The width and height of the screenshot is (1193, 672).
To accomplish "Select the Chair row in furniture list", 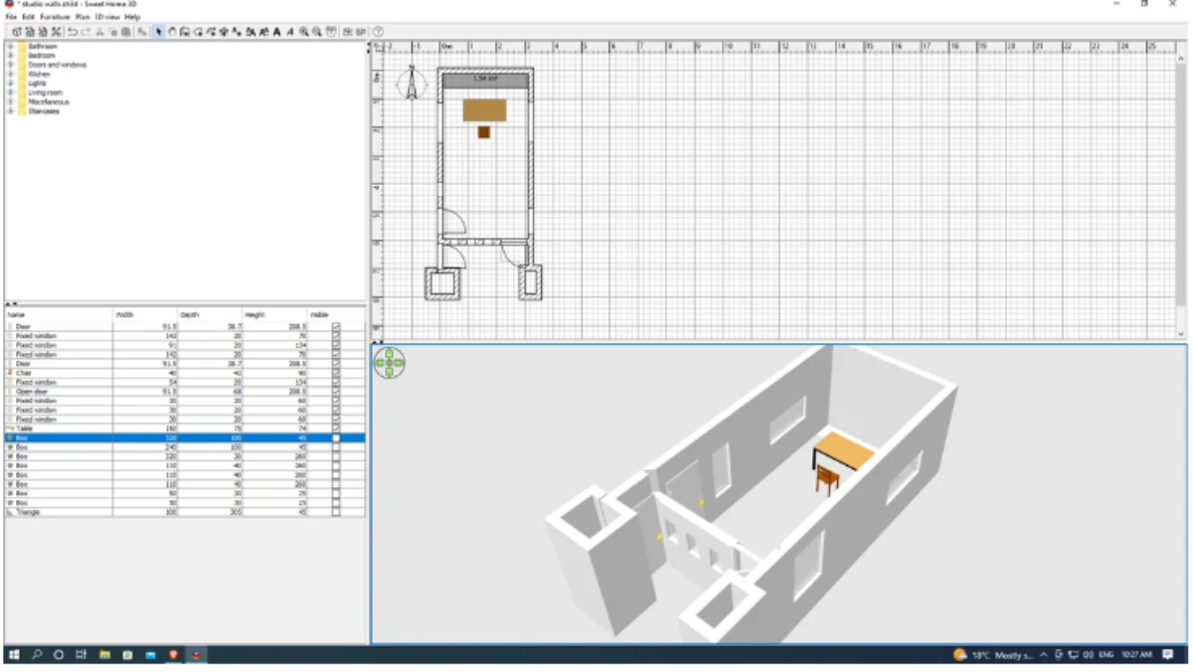I will tap(23, 373).
